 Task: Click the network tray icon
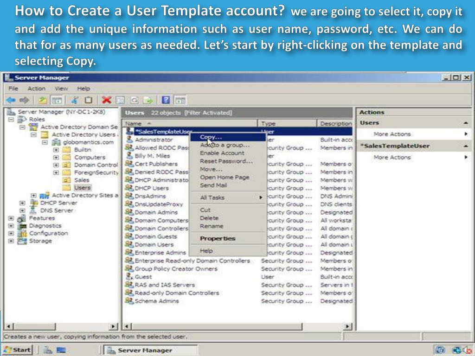pyautogui.click(x=457, y=350)
